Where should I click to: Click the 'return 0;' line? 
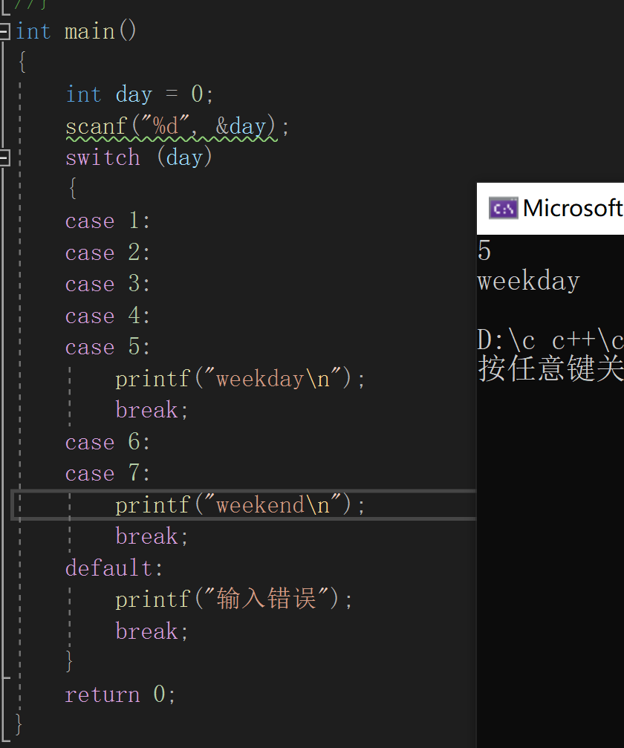[x=120, y=694]
